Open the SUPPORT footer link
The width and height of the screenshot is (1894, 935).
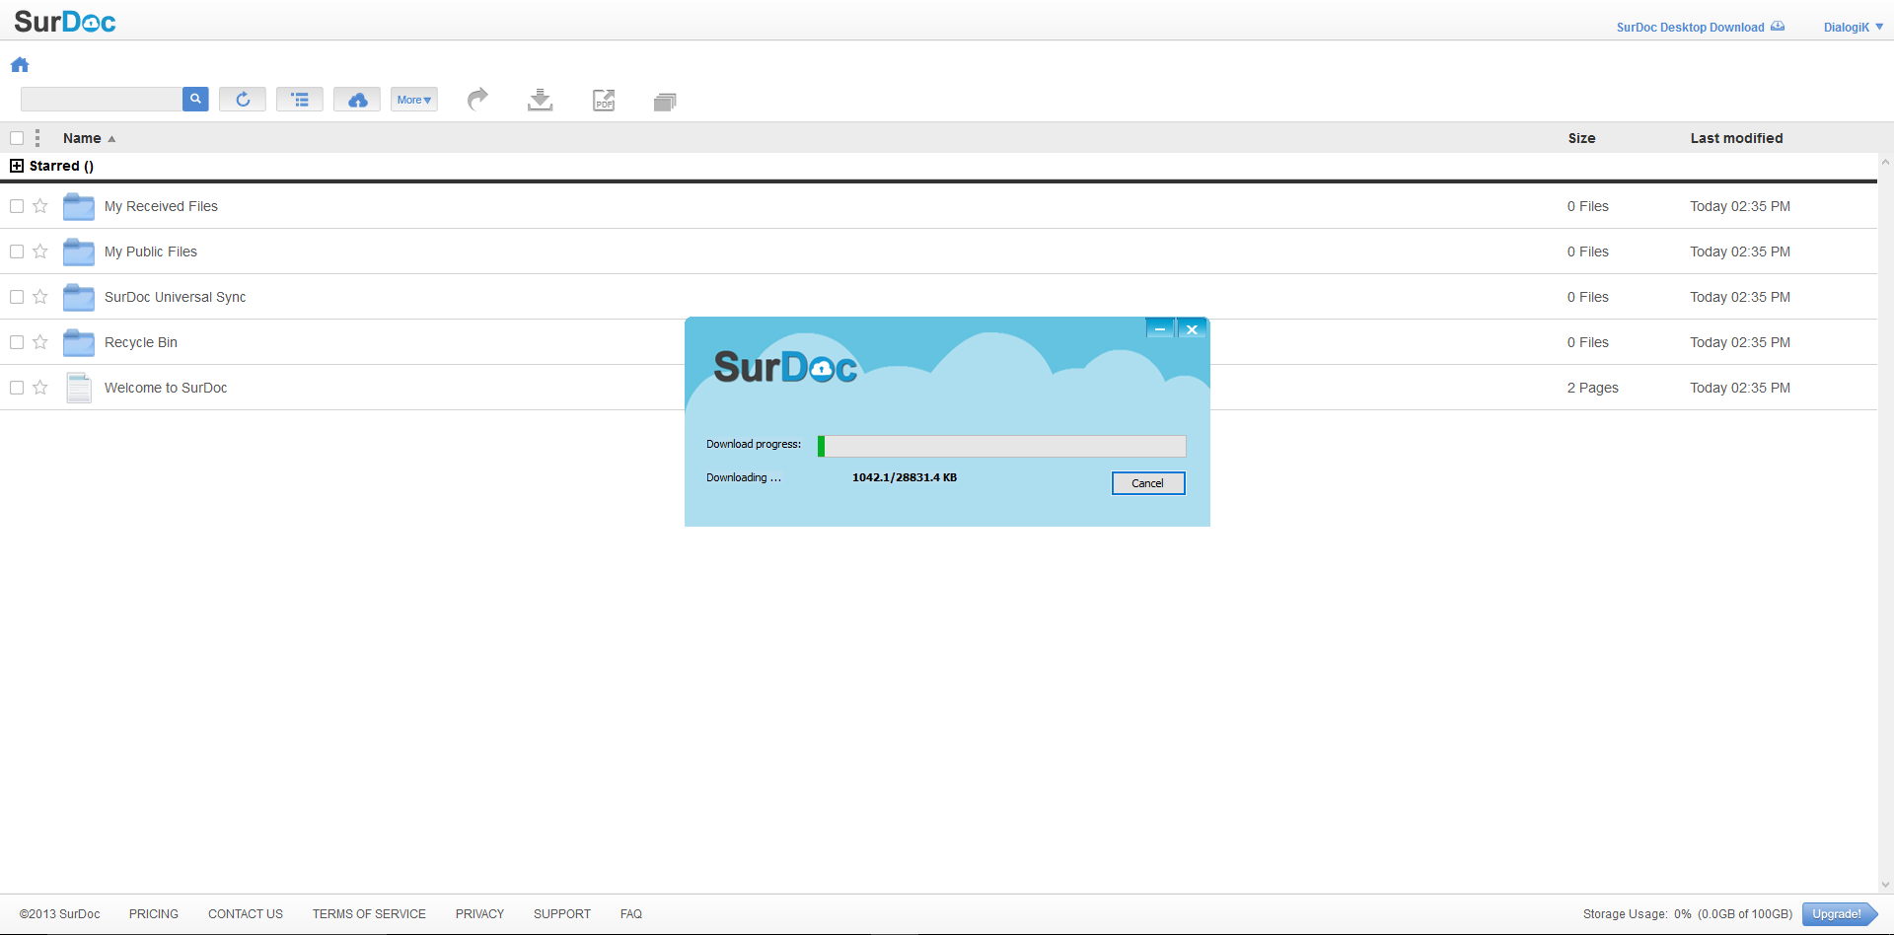click(x=562, y=914)
